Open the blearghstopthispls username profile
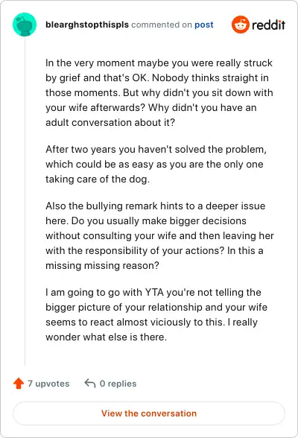The image size is (298, 438). (x=87, y=25)
